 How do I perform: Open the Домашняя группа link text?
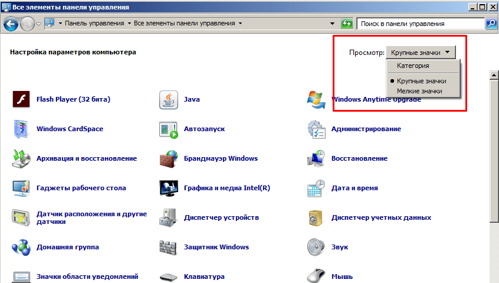(67, 247)
